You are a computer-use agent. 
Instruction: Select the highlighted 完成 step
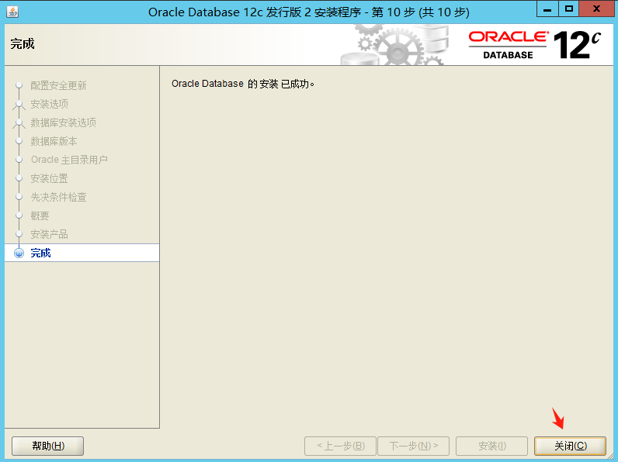pyautogui.click(x=82, y=253)
